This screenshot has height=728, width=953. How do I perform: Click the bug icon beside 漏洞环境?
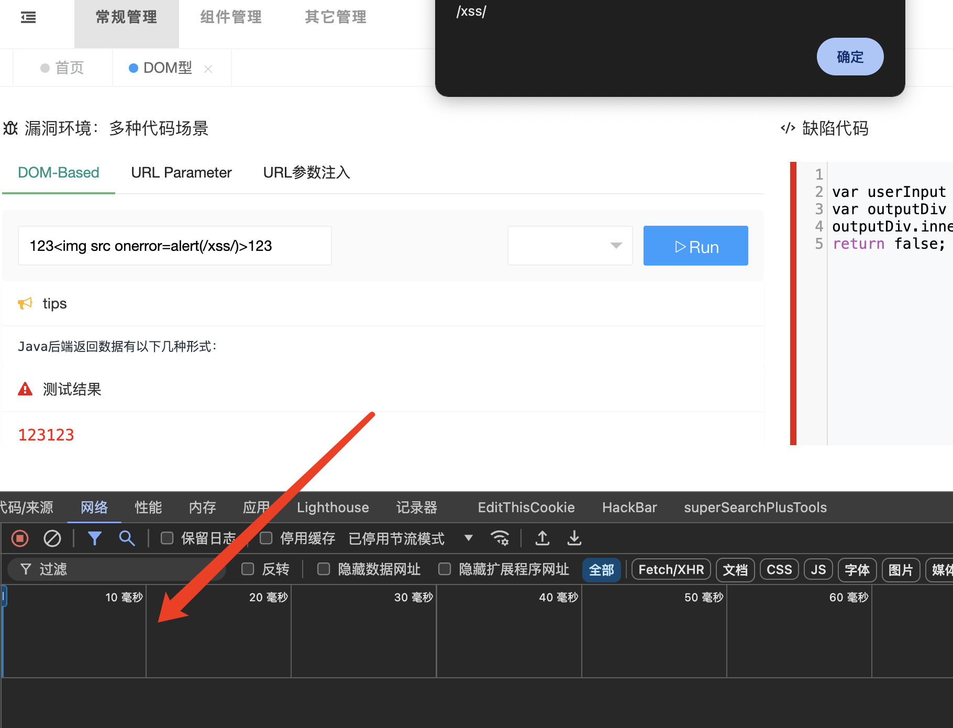(10, 128)
